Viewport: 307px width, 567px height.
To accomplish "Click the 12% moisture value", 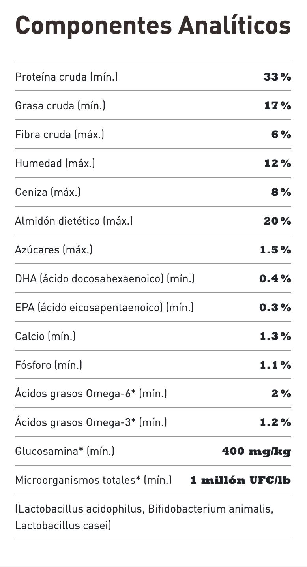I will click(278, 163).
